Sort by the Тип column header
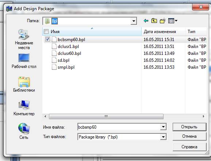This screenshot has height=161, width=211. tap(196, 32)
